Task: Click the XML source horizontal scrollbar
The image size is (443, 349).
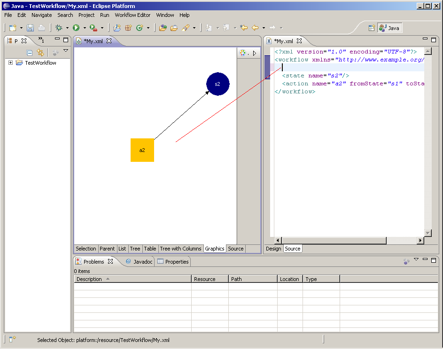Action: tap(334, 241)
